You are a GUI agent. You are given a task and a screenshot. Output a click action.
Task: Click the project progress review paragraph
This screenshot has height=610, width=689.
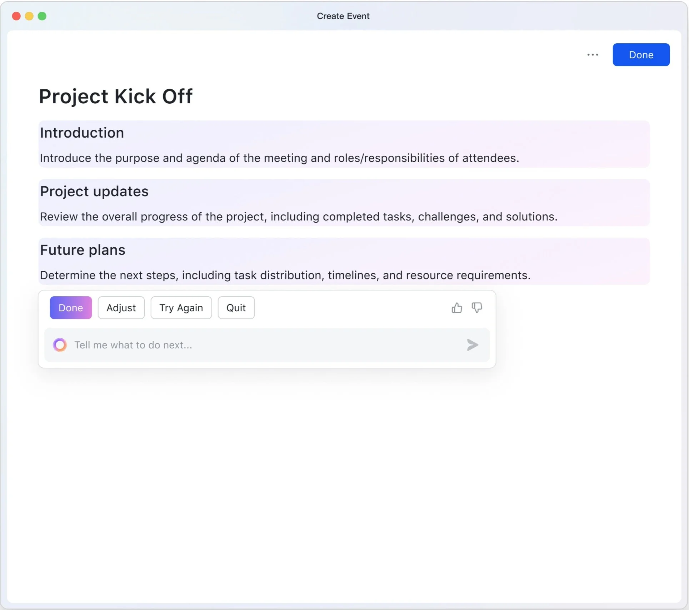click(x=298, y=217)
